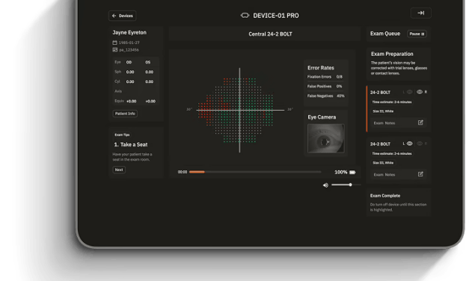Click the headset icon beside DEVICE-01 PRO
The image size is (469, 281).
(x=245, y=16)
